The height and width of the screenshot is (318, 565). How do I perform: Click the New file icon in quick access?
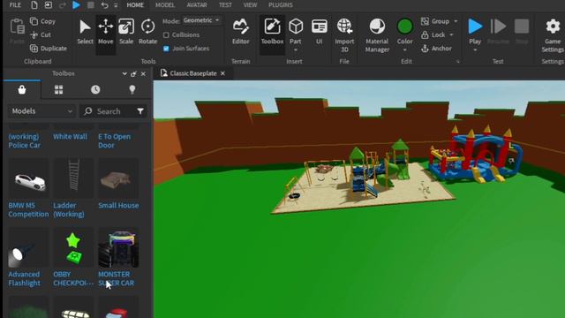coord(34,5)
